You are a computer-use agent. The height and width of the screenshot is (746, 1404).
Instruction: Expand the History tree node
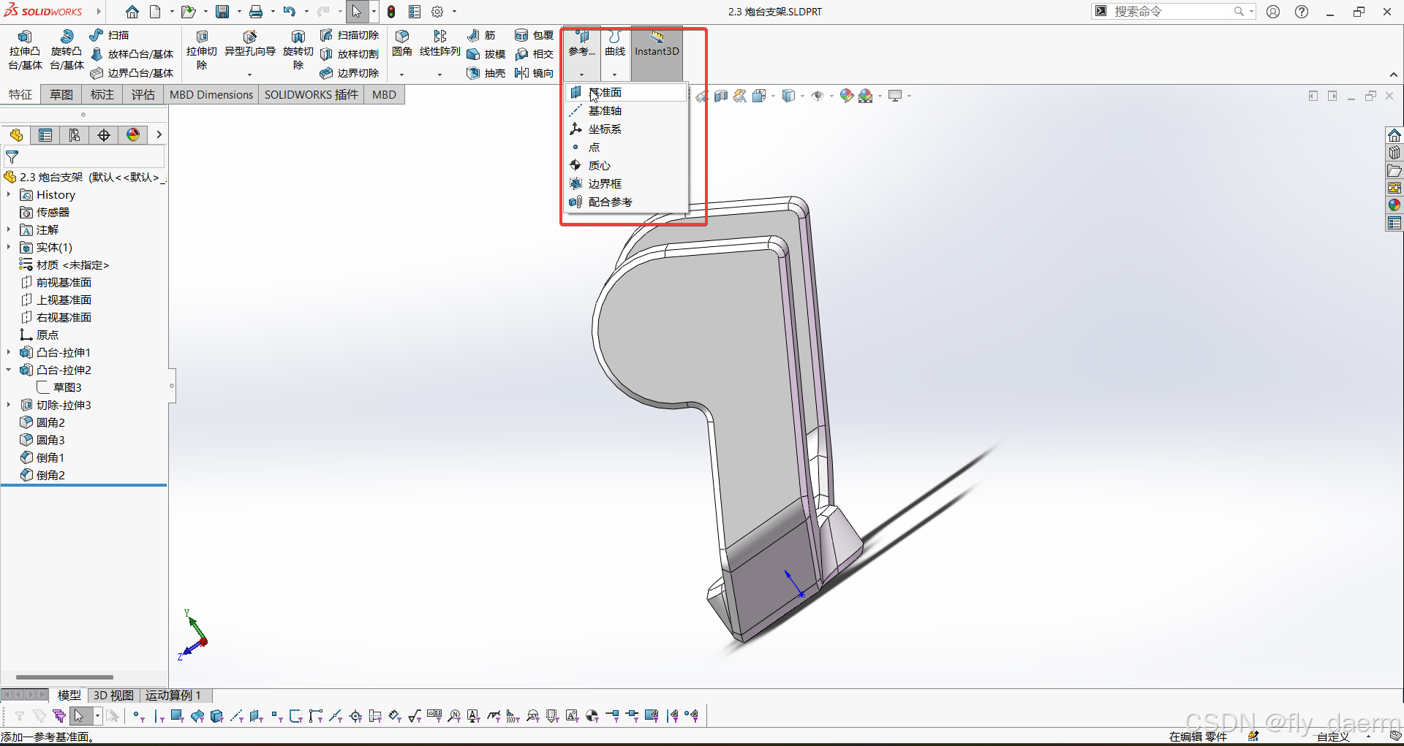tap(9, 195)
